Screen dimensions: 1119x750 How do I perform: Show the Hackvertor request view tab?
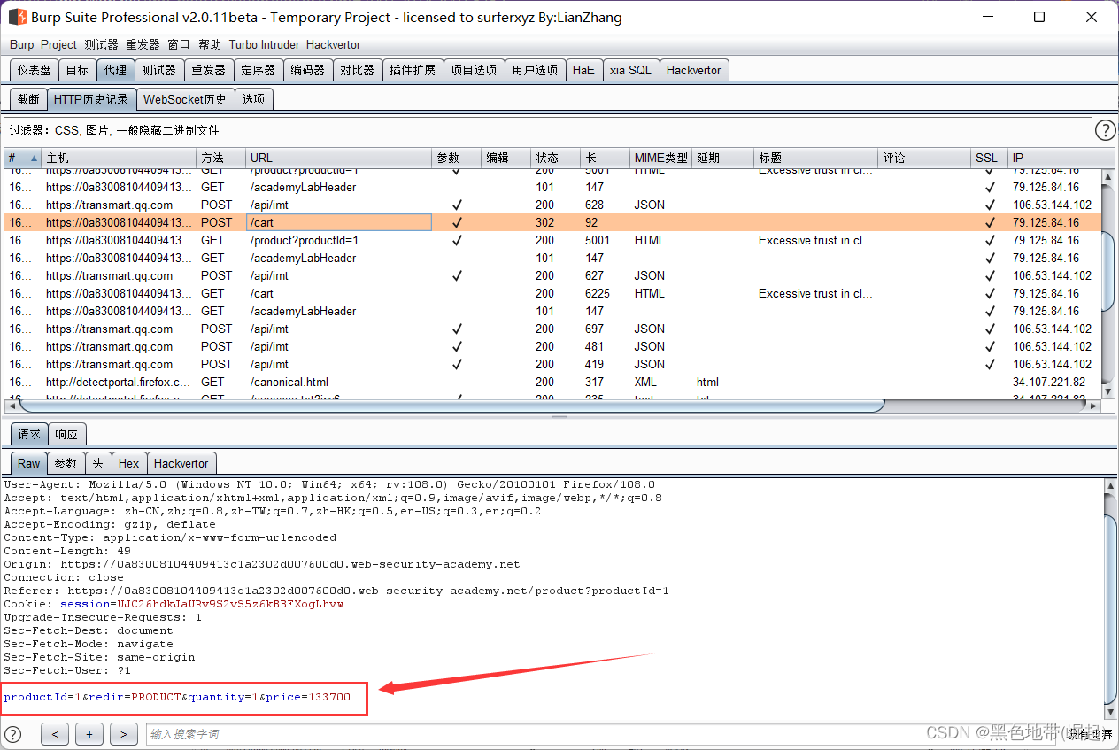181,463
